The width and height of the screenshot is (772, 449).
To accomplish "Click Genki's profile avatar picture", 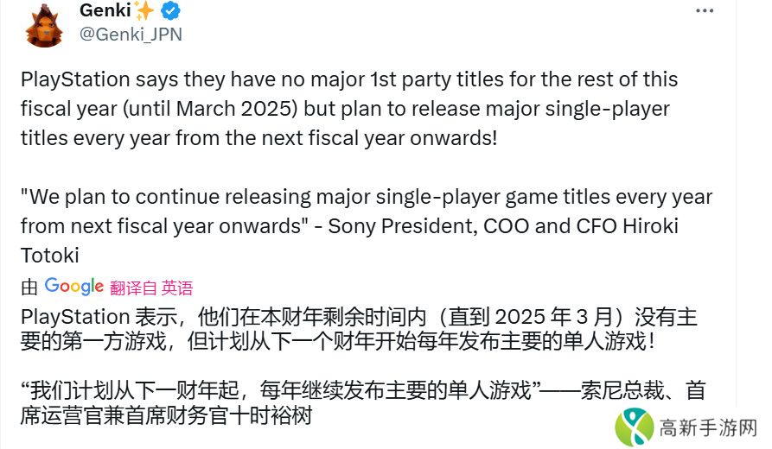I will [43, 23].
